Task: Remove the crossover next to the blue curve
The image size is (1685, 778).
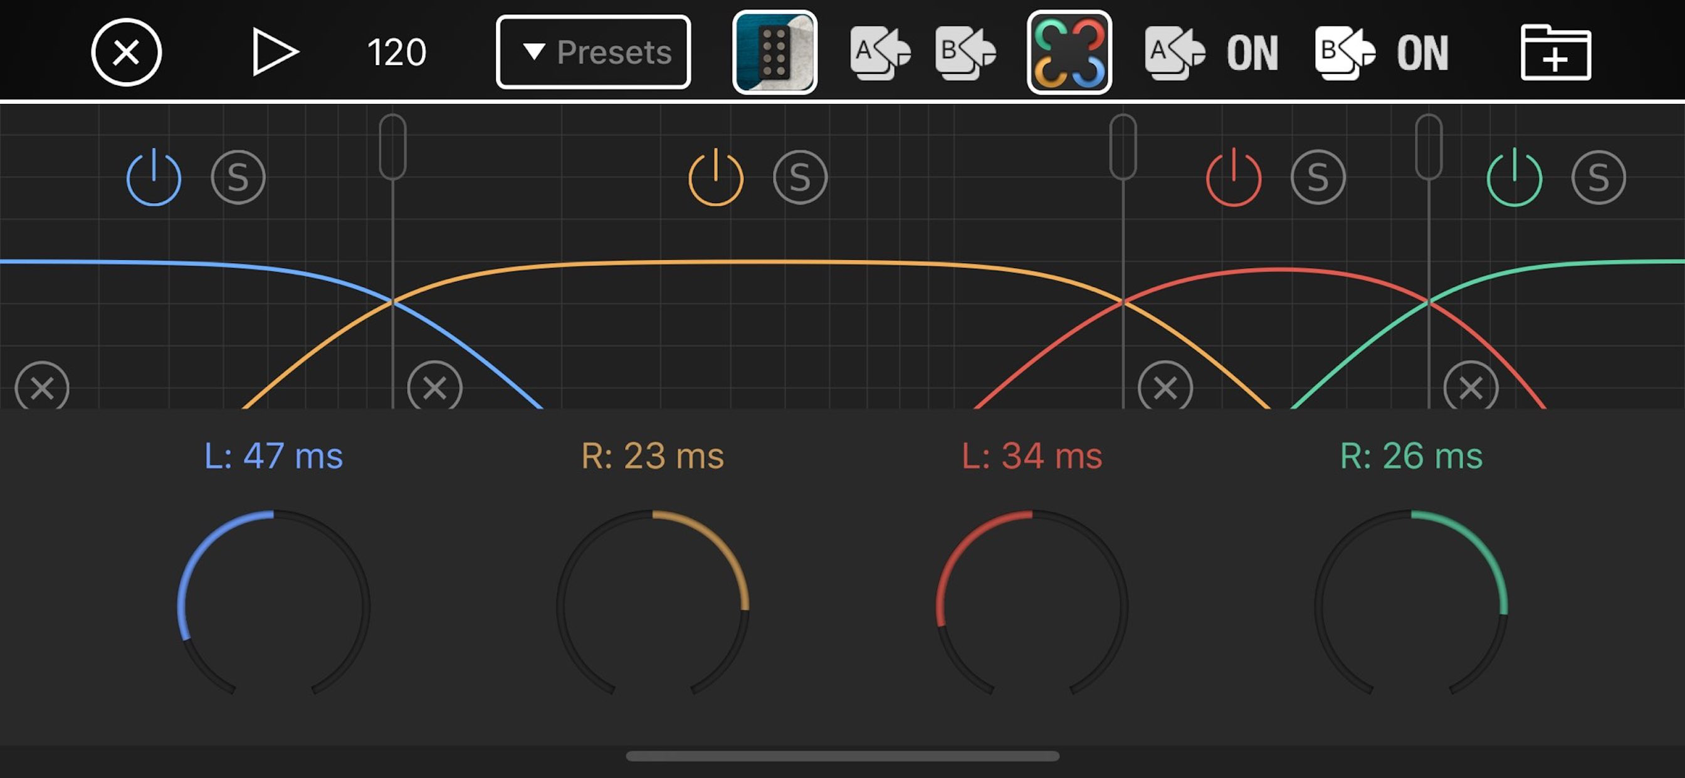Action: point(434,388)
